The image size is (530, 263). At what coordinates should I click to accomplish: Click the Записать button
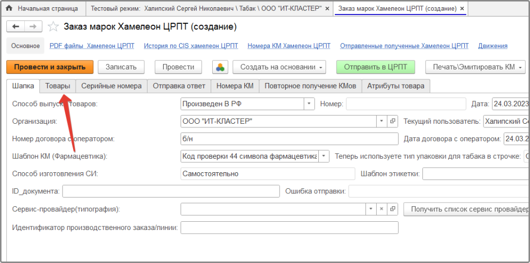pyautogui.click(x=121, y=67)
